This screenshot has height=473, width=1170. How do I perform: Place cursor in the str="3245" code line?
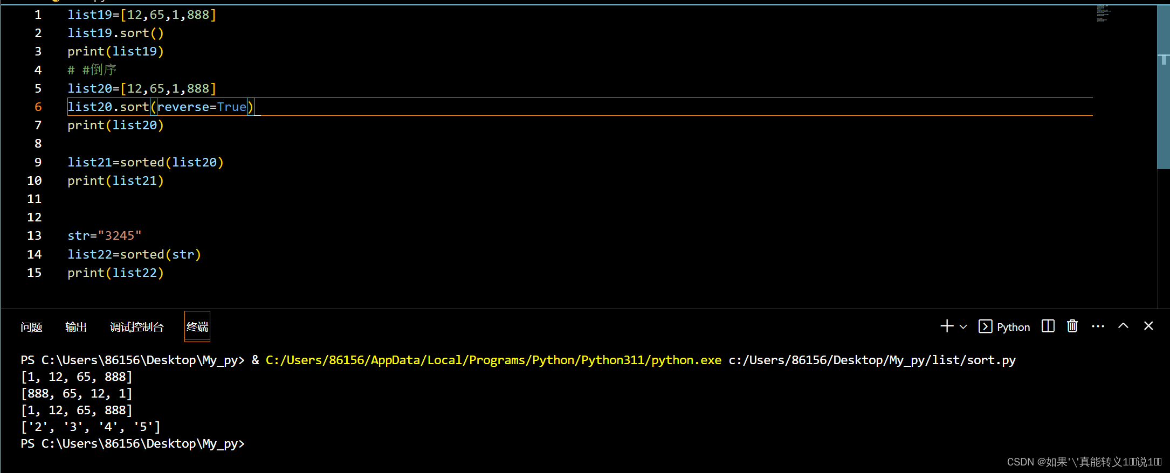coord(105,235)
